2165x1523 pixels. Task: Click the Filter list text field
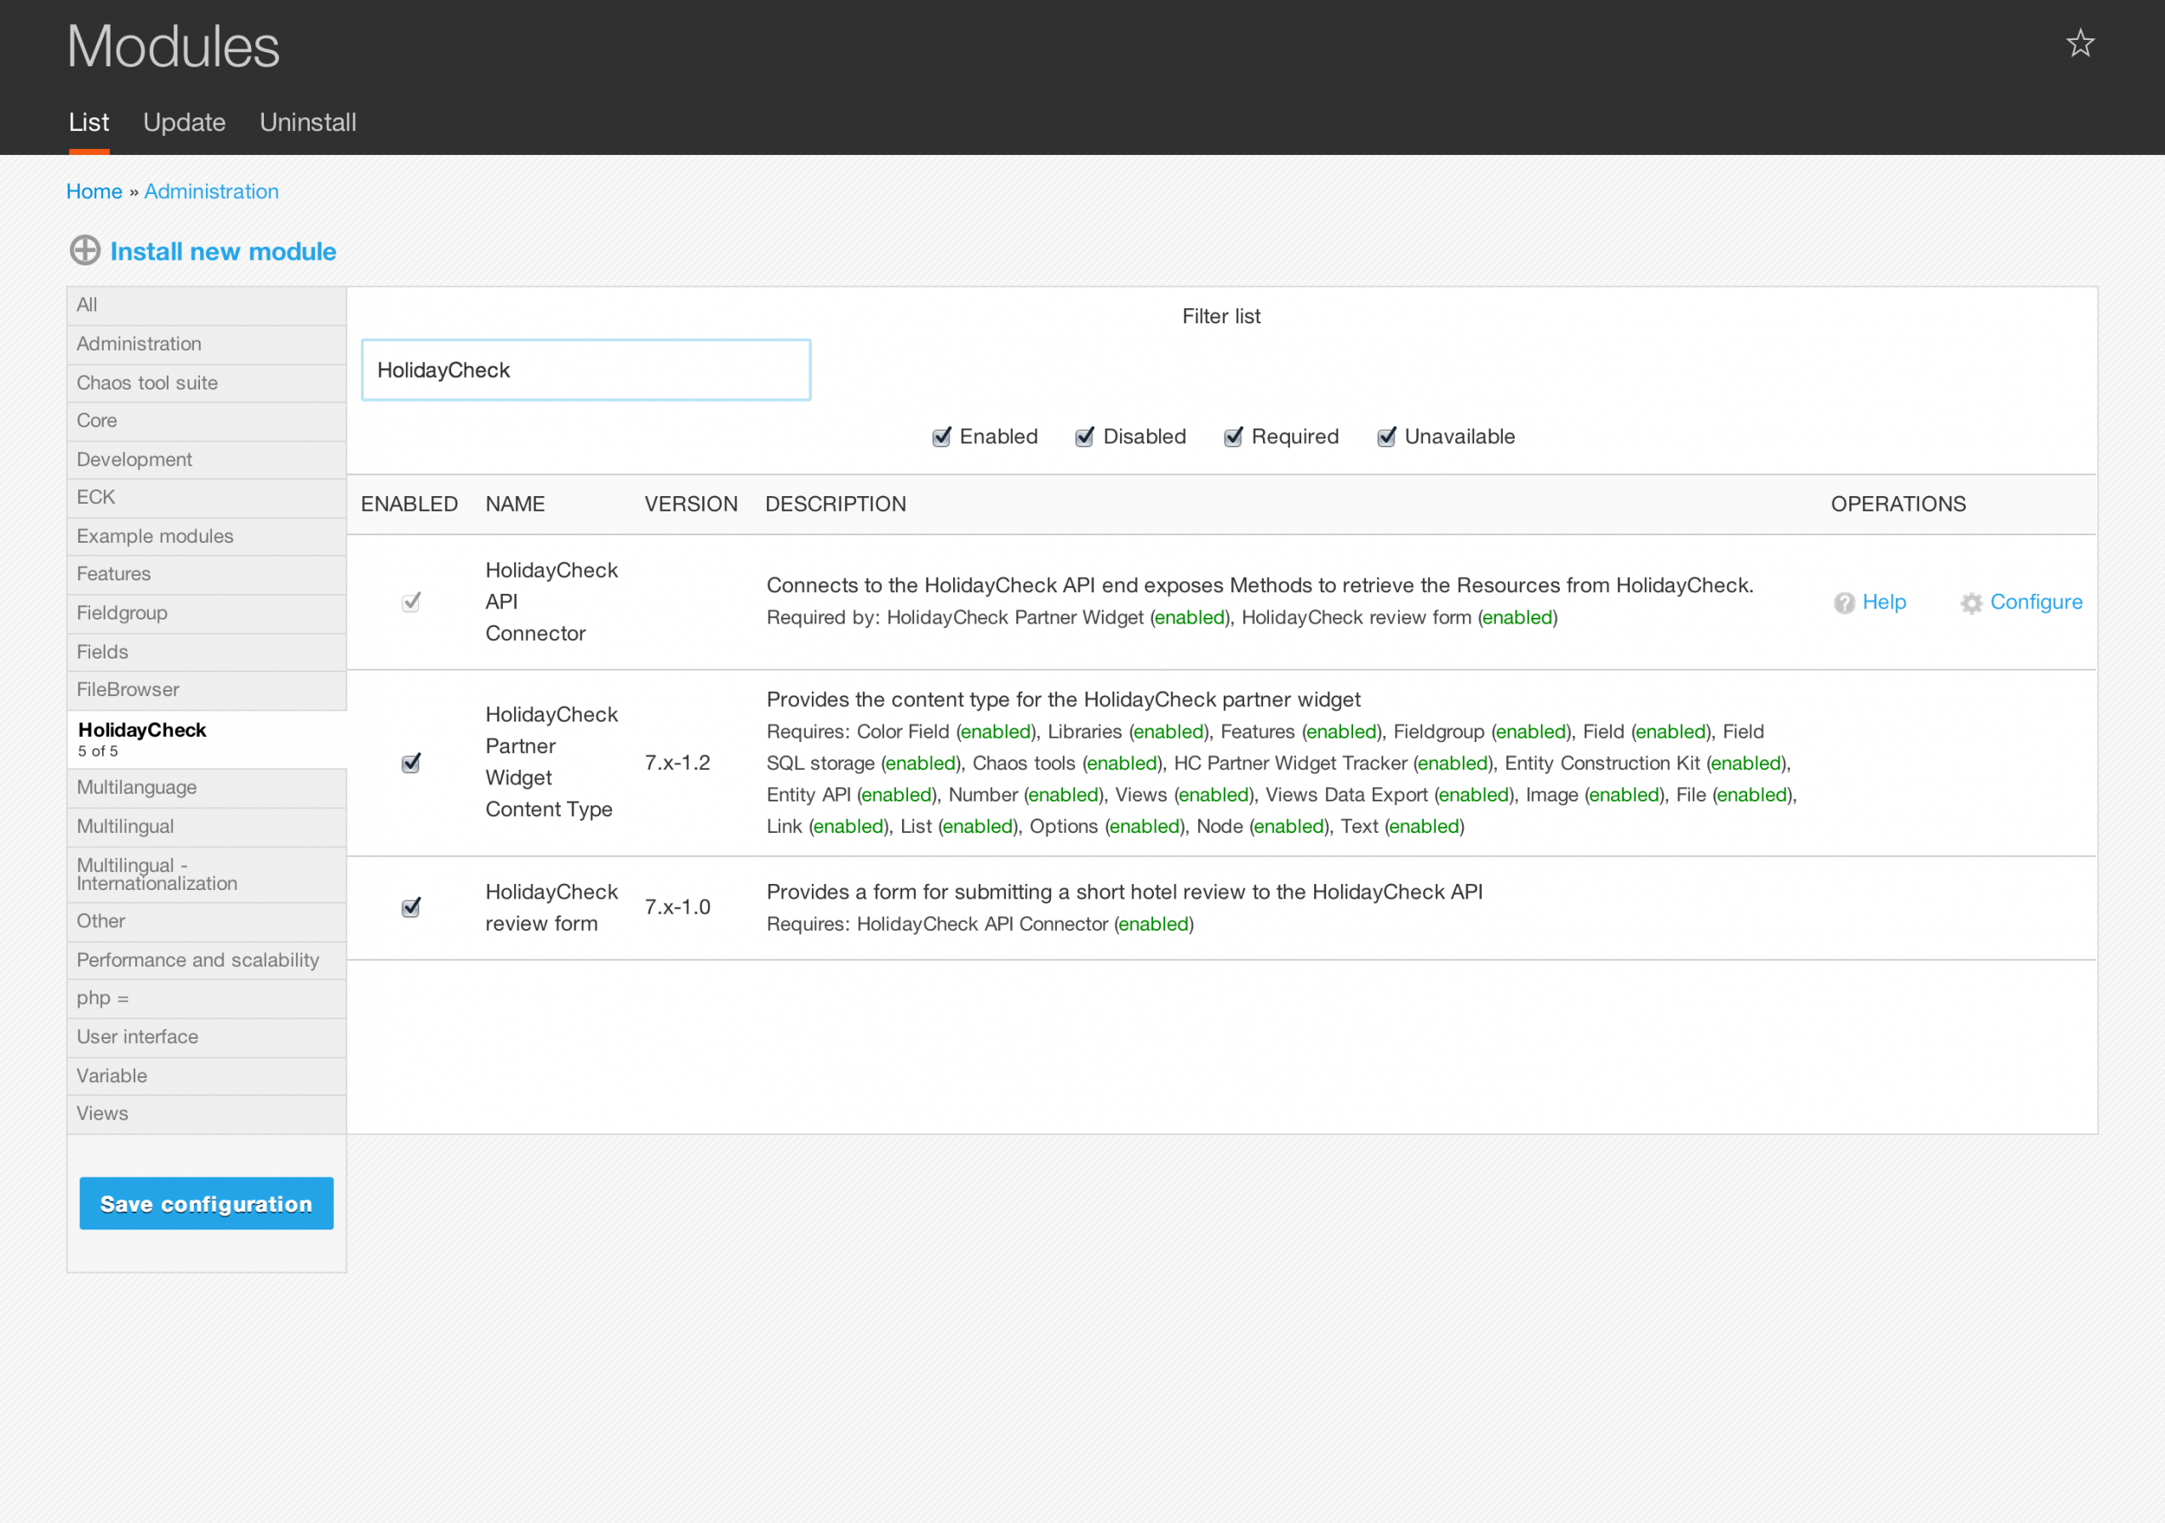(x=585, y=370)
